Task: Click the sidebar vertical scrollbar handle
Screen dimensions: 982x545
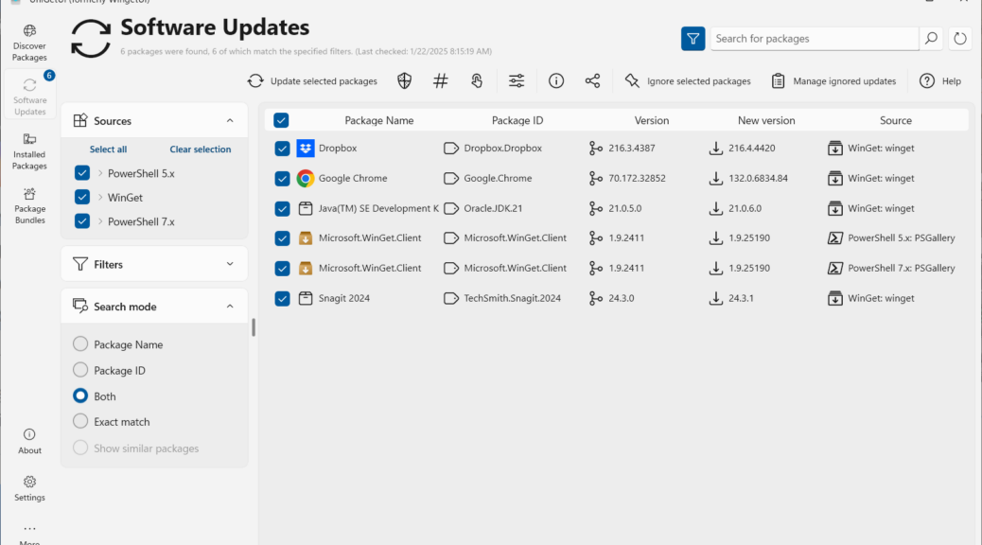Action: (254, 327)
